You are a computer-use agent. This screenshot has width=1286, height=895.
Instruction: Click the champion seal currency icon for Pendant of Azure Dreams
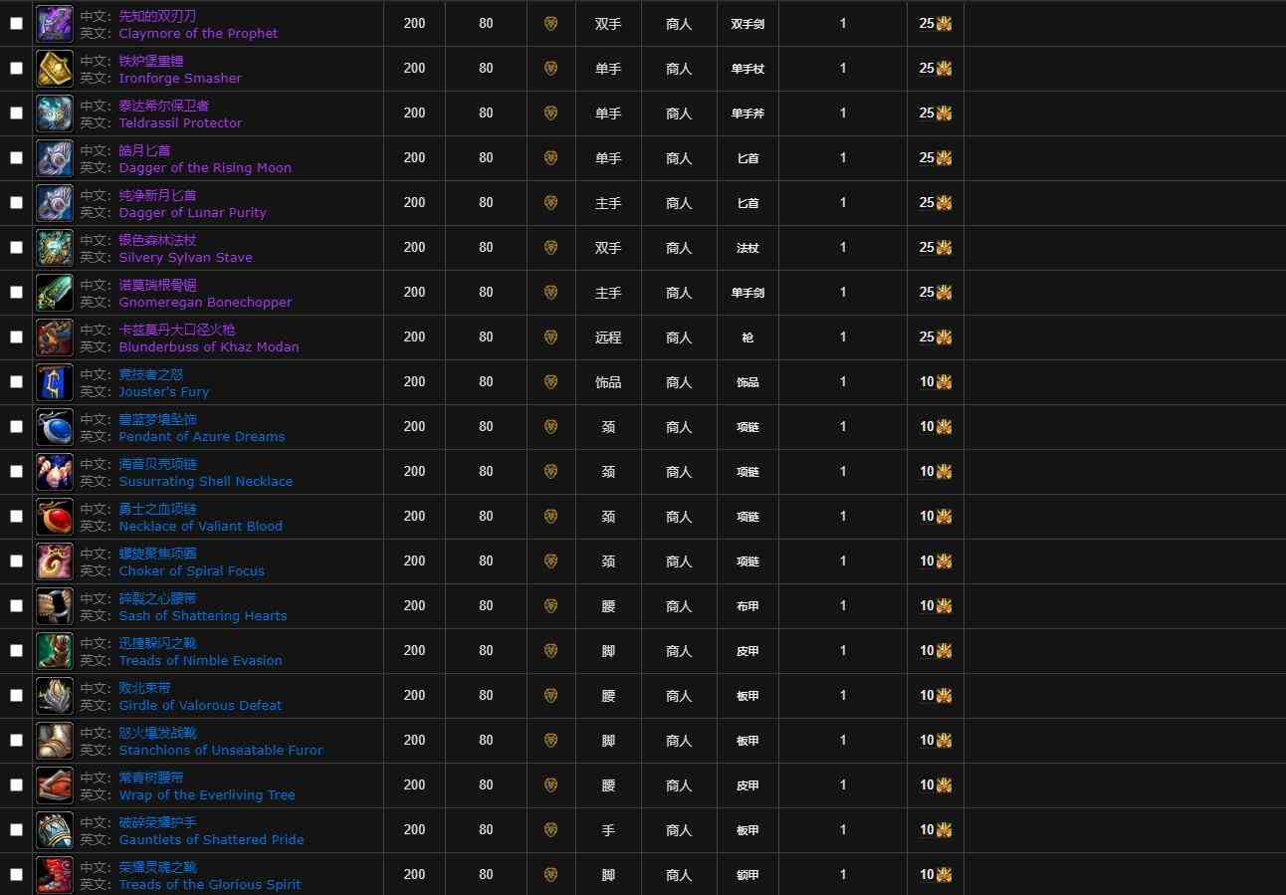click(944, 427)
